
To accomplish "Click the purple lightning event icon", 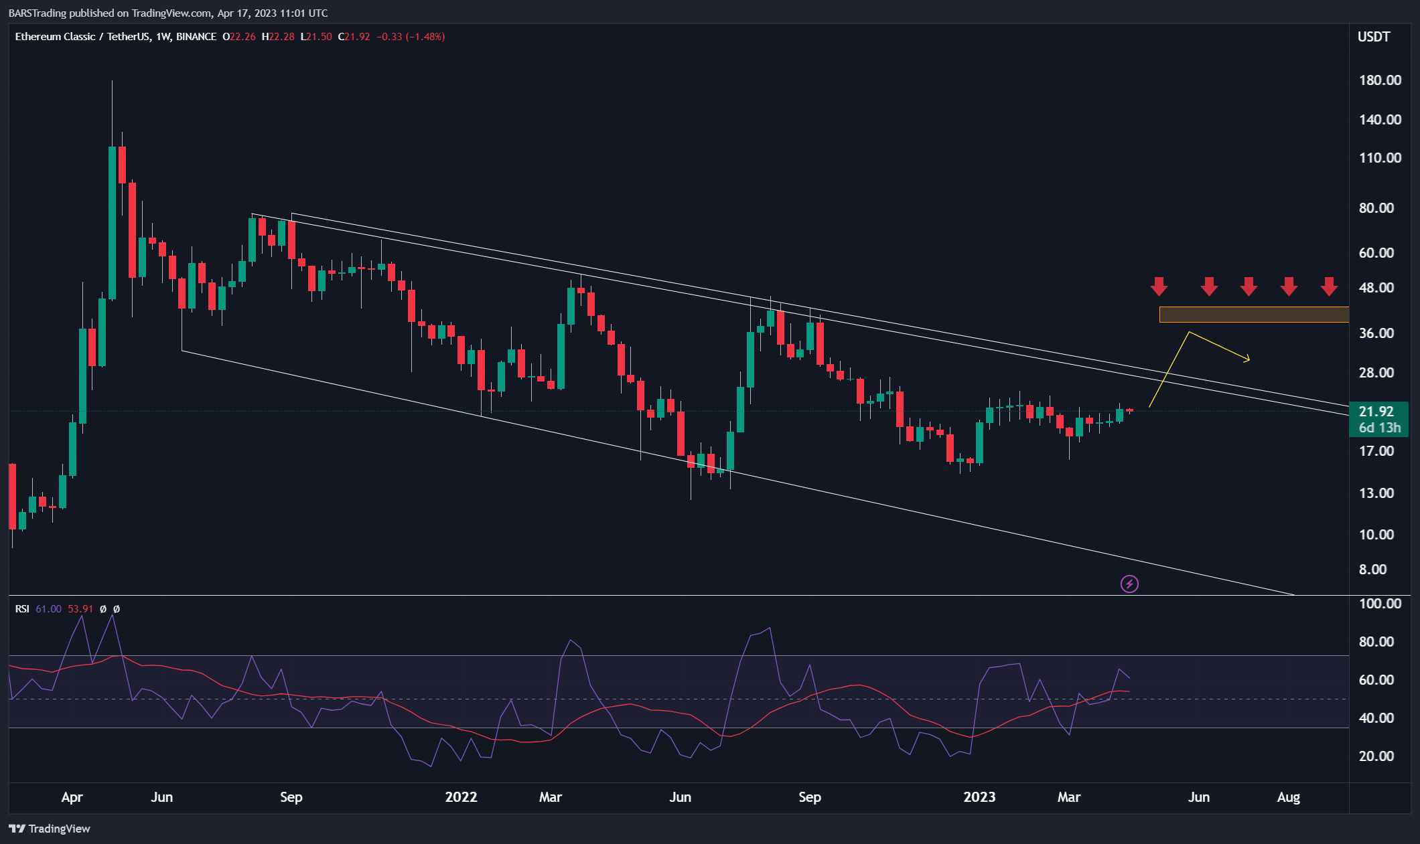I will 1129,584.
